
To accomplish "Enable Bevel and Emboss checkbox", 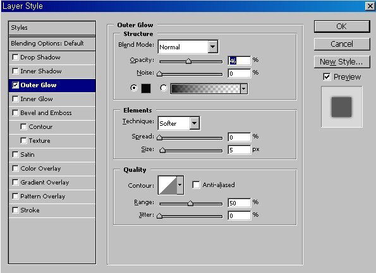I will tap(15, 112).
